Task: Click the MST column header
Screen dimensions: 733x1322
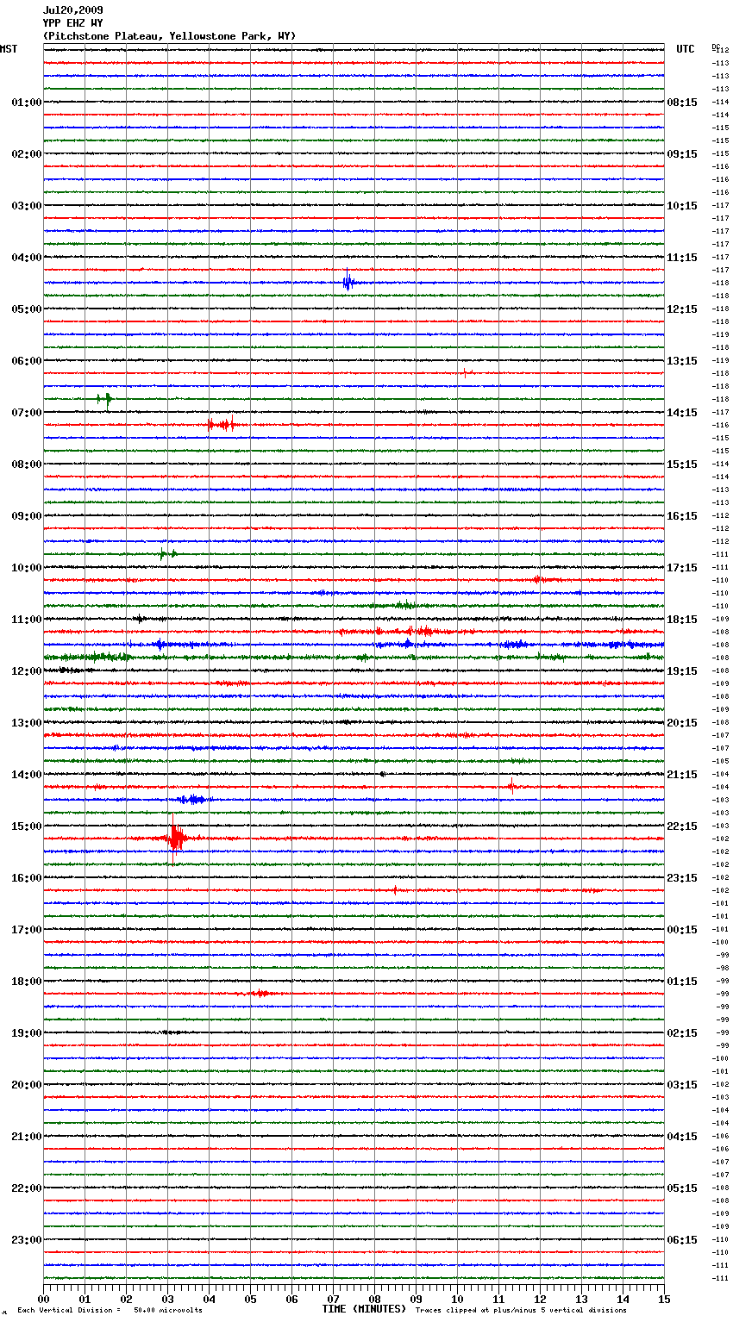Action: coord(9,49)
